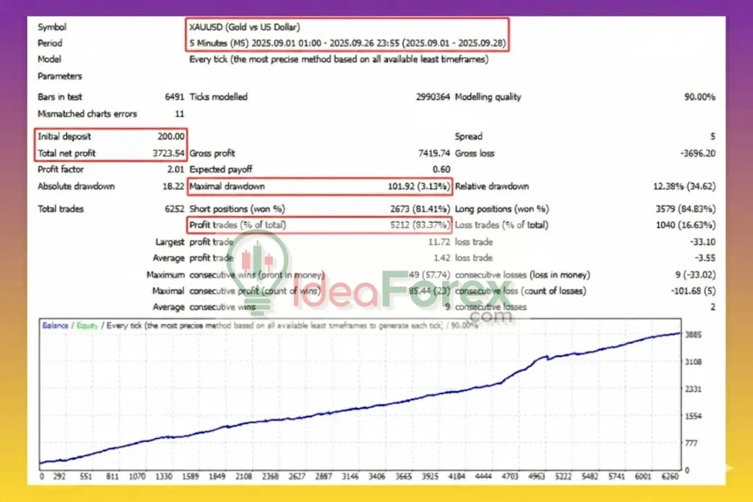Screen dimensions: 753x502
Task: Select the highlighted Initial deposit box
Action: click(110, 136)
